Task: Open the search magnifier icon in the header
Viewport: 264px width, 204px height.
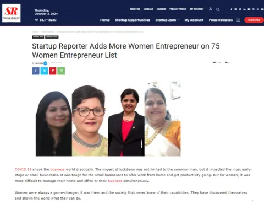Action: (x=218, y=9)
